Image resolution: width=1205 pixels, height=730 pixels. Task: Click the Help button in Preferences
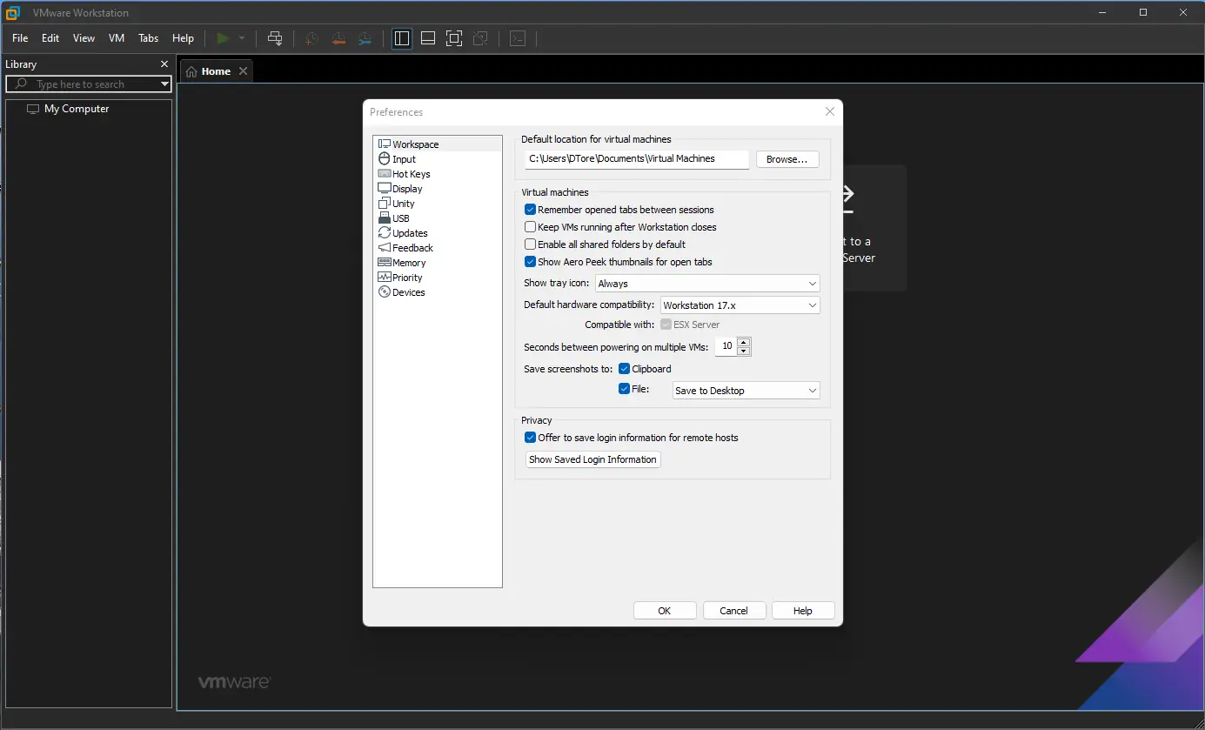(803, 611)
